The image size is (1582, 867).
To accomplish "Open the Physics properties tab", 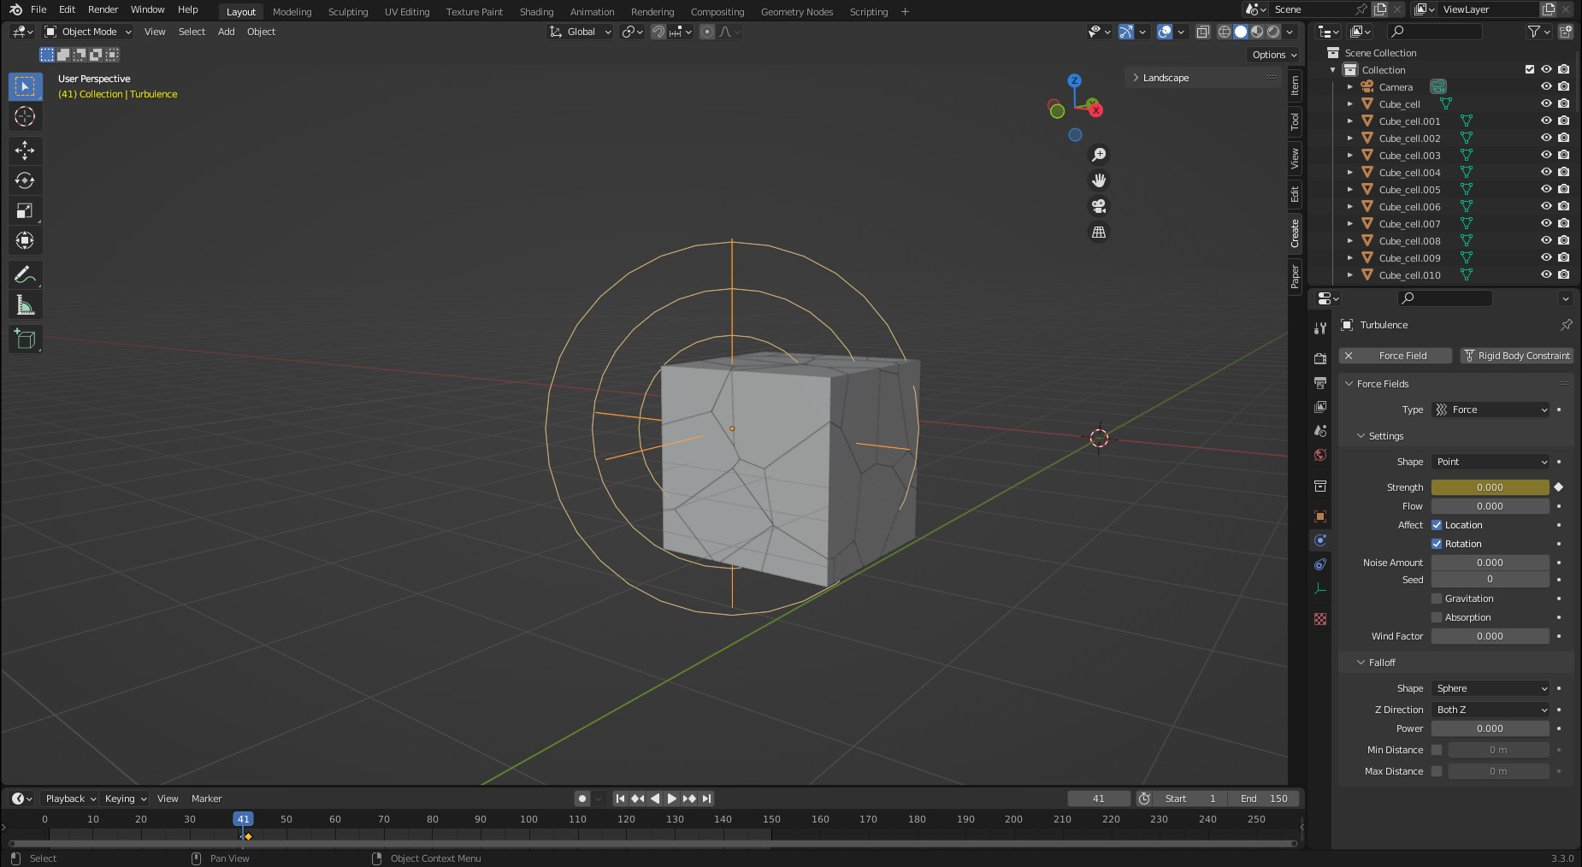I will click(1320, 540).
